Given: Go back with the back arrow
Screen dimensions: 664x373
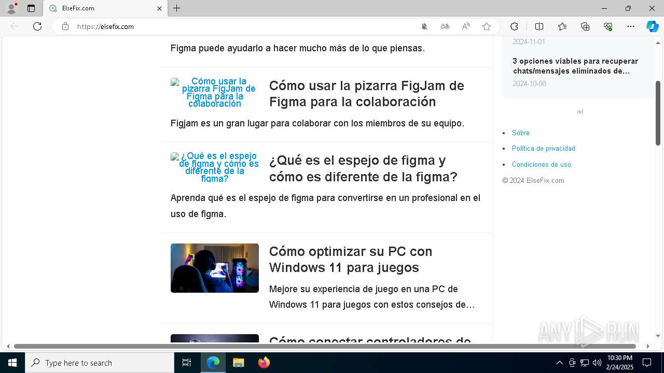Looking at the screenshot, I should click(15, 26).
